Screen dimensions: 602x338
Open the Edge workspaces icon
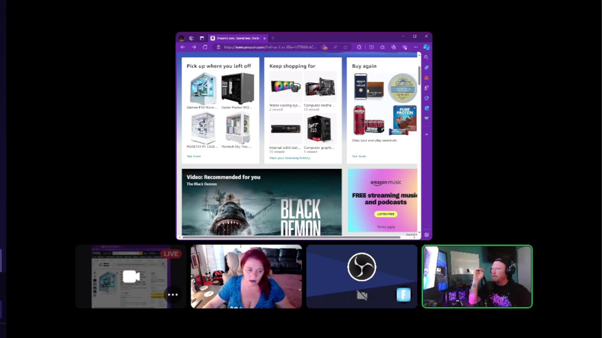[x=191, y=38]
